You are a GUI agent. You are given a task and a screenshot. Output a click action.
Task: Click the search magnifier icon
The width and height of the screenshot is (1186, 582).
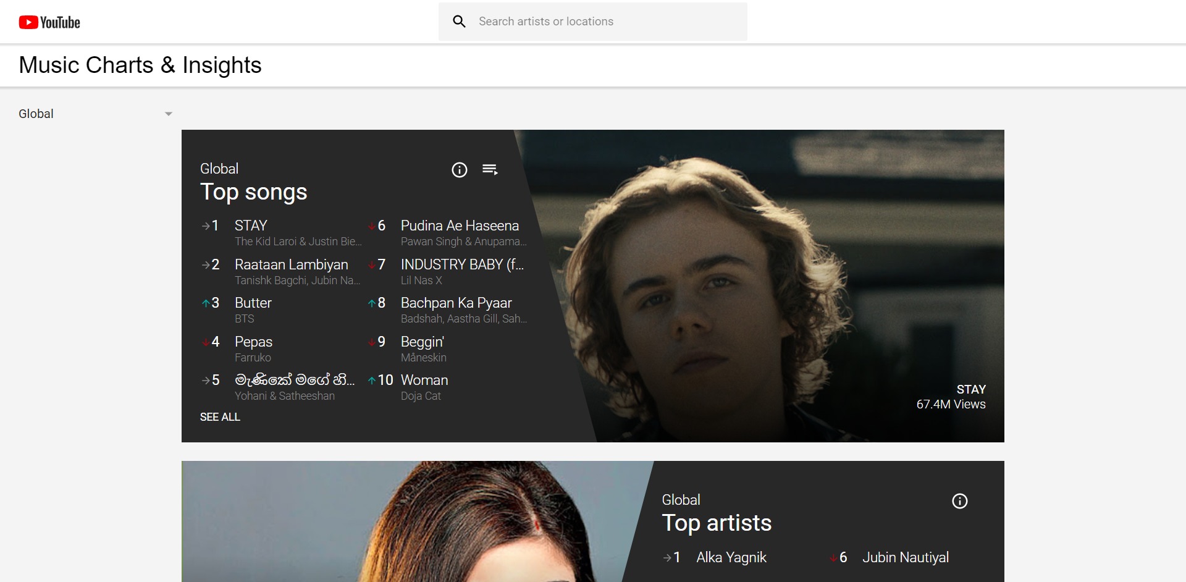459,22
